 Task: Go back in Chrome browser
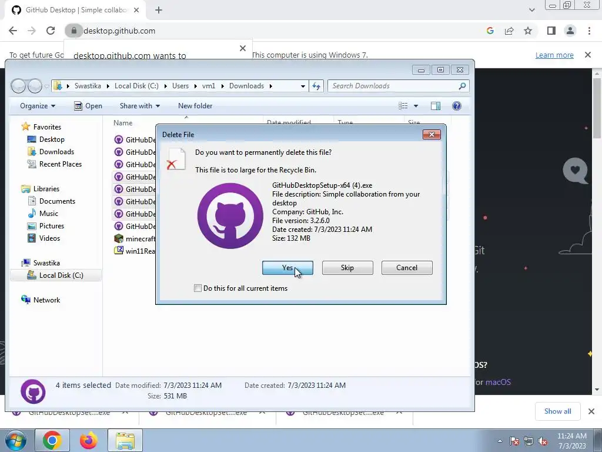(13, 31)
